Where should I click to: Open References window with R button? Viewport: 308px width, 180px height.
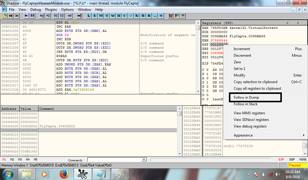pos(149,16)
